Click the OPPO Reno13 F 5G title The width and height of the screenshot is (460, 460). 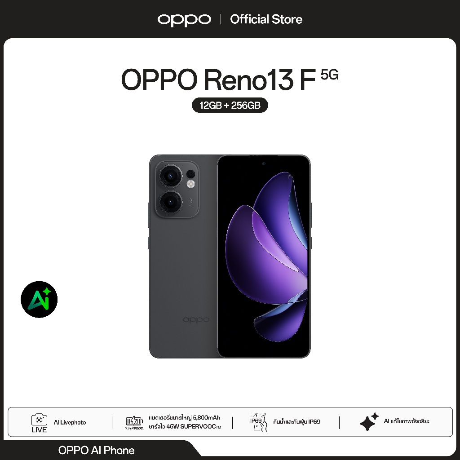tap(230, 79)
